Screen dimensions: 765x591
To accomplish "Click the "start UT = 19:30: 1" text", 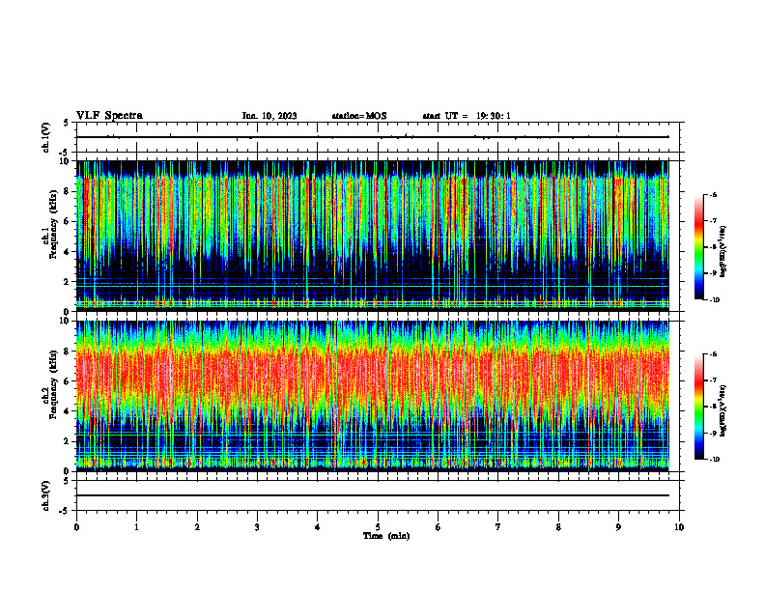I will (467, 116).
